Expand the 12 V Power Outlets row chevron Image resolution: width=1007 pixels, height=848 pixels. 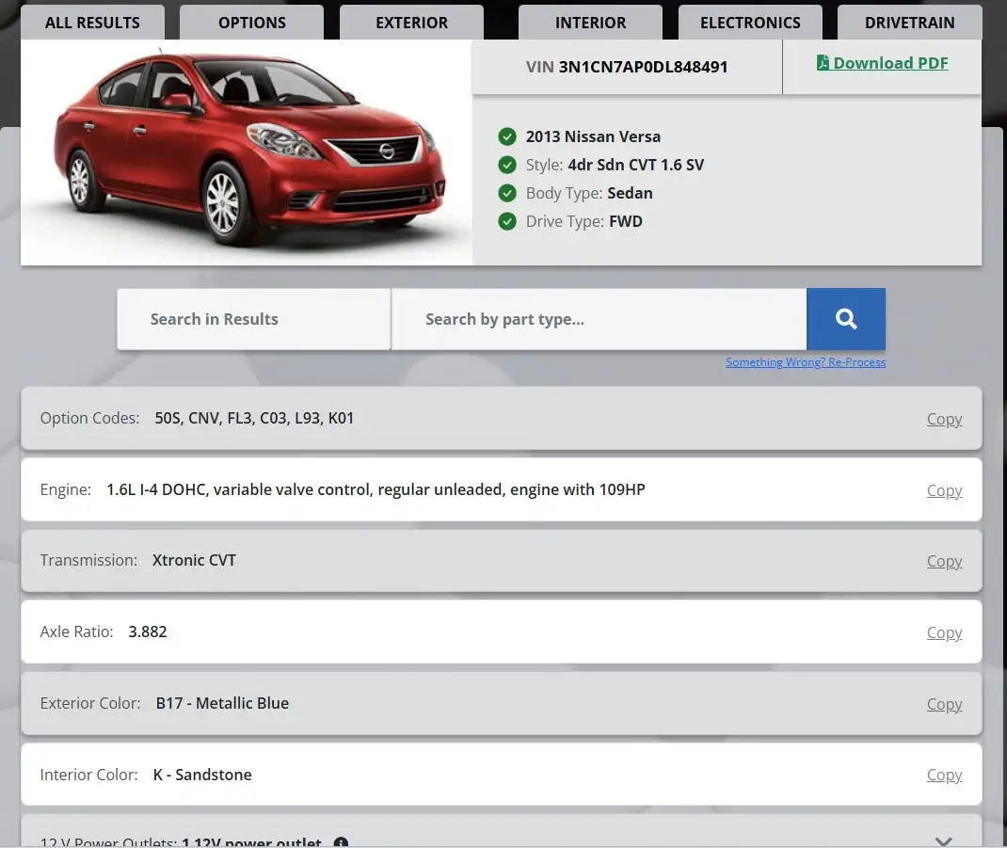click(943, 840)
